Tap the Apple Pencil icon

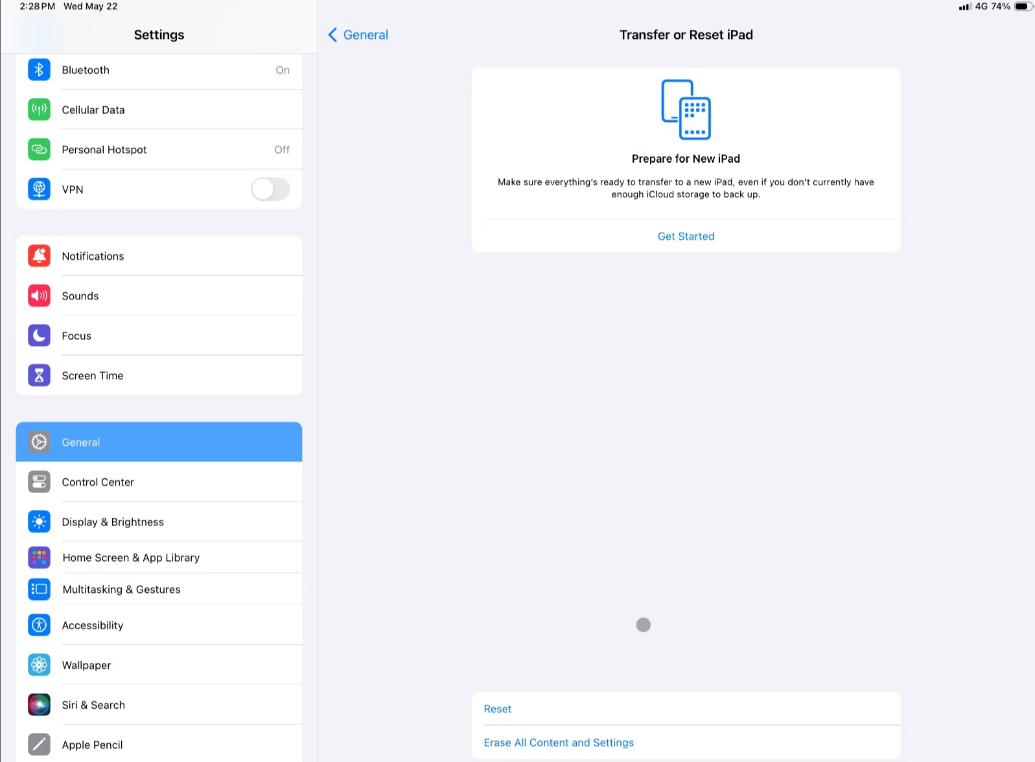tap(39, 745)
